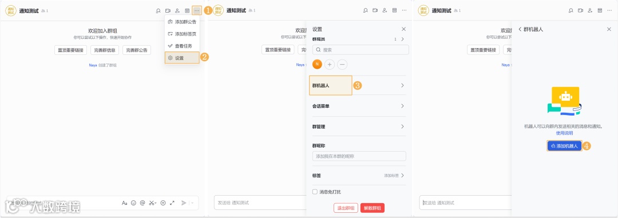Open the calendar icon in the dropdown-menu panel header
Image resolution: width=618 pixels, height=218 pixels.
pos(187,11)
